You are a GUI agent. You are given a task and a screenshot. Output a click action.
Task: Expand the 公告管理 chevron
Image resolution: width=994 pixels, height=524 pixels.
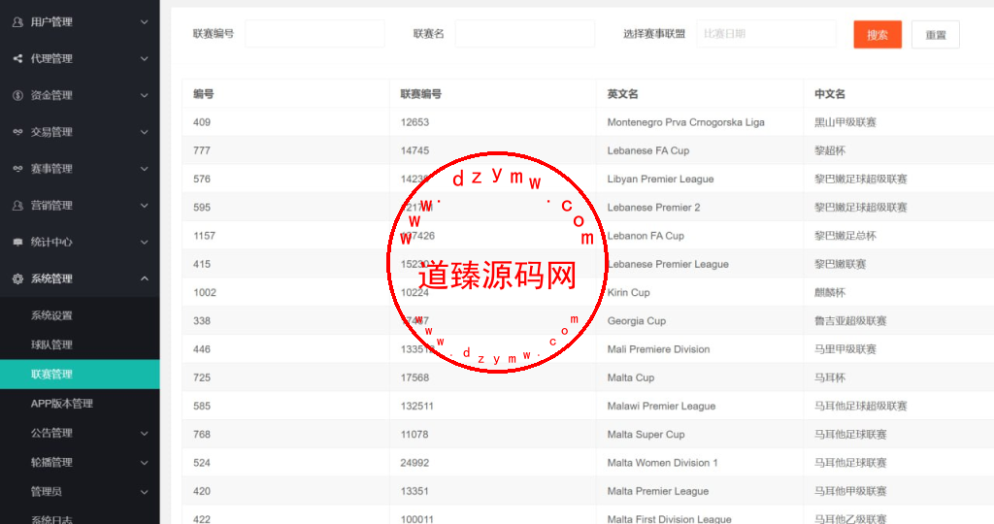click(145, 434)
